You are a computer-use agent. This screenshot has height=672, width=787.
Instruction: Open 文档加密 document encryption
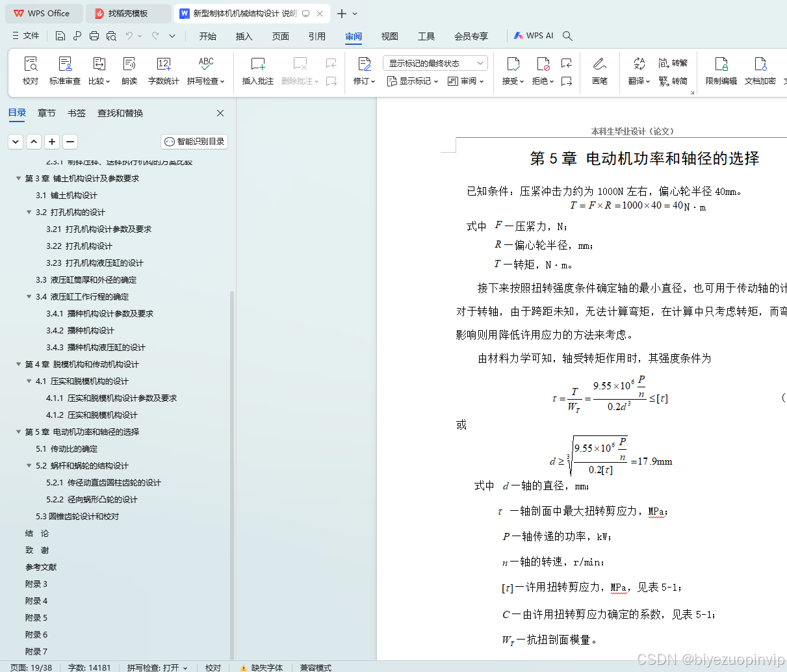(x=760, y=70)
